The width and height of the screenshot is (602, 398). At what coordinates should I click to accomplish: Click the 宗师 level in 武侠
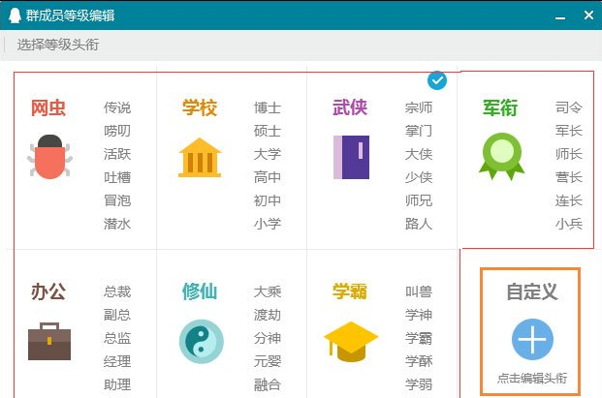[x=419, y=107]
